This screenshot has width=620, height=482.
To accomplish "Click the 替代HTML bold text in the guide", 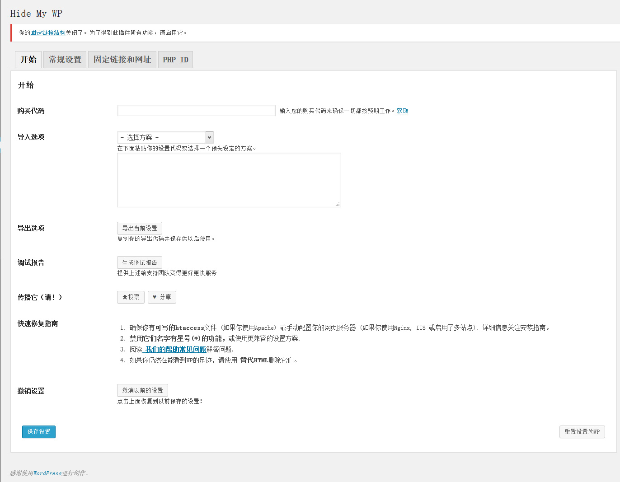I will pos(254,360).
